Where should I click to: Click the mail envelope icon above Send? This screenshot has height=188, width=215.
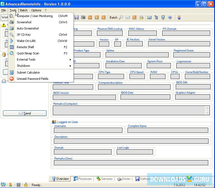4,81
